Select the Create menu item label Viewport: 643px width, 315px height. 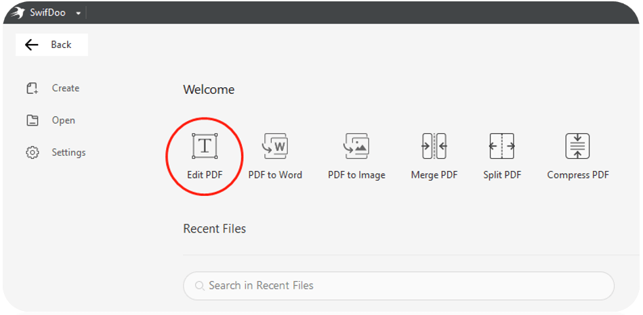click(x=66, y=88)
